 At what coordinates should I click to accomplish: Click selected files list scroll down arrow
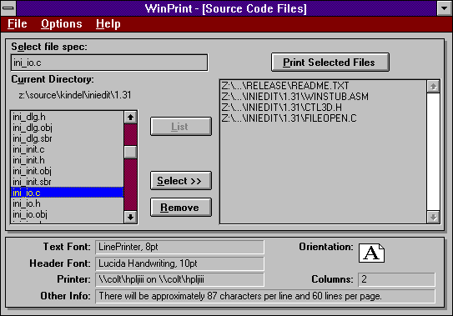click(433, 218)
